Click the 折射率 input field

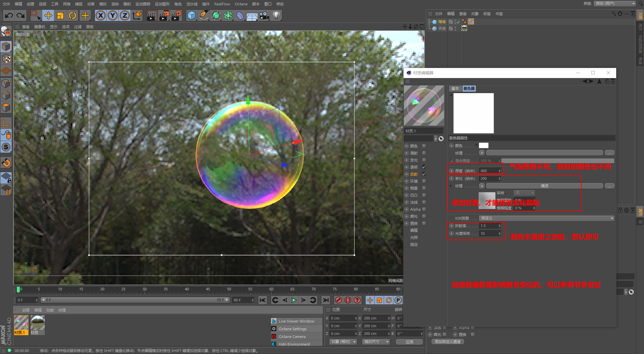tap(488, 226)
